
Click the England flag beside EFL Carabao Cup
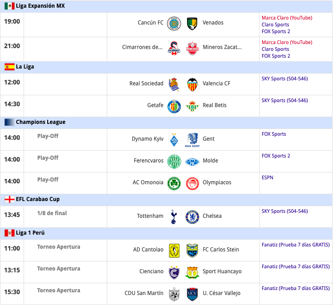coord(10,199)
